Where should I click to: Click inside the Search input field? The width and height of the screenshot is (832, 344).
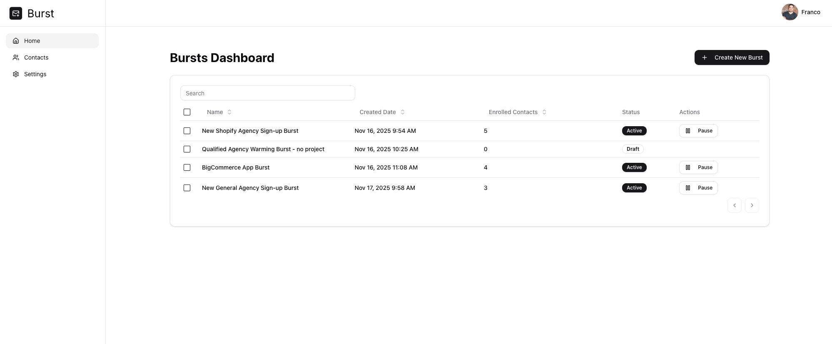267,93
